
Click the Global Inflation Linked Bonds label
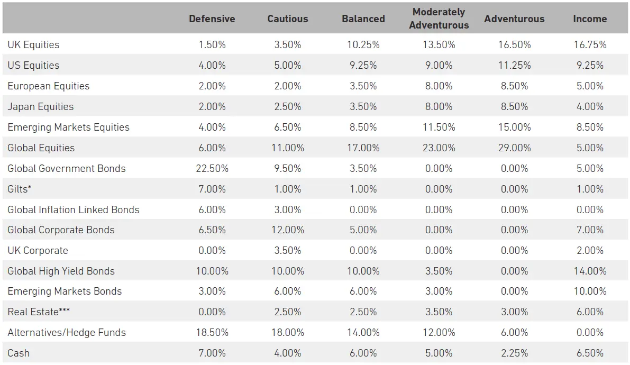(x=74, y=210)
